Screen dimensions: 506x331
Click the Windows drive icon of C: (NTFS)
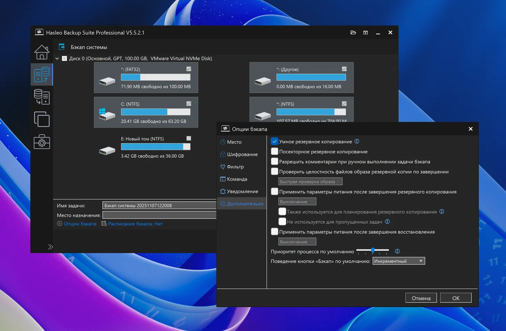point(107,114)
